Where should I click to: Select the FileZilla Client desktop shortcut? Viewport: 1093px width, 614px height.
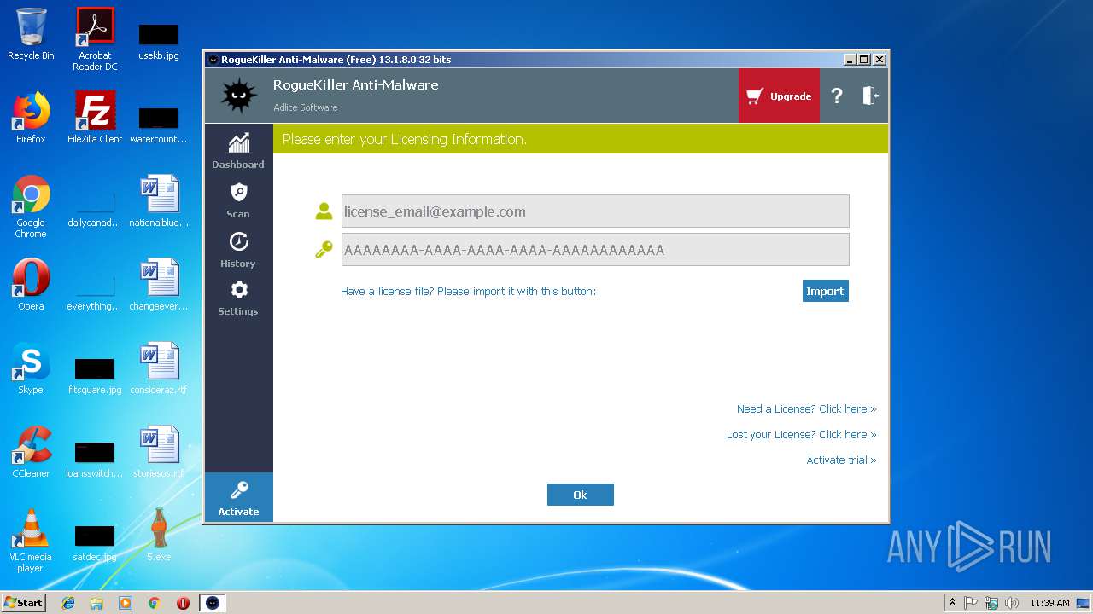pyautogui.click(x=95, y=117)
